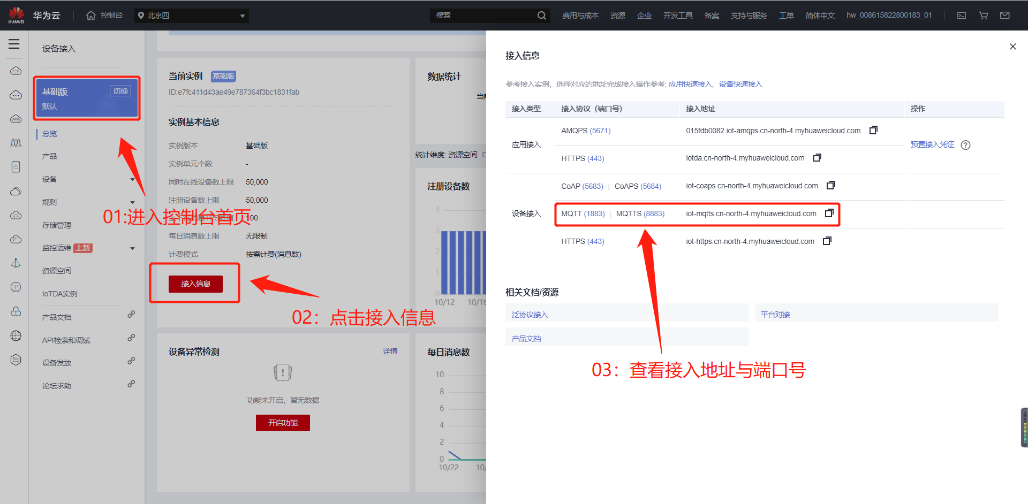This screenshot has height=504, width=1028.
Task: Copy the MQTT access address
Action: click(x=829, y=213)
